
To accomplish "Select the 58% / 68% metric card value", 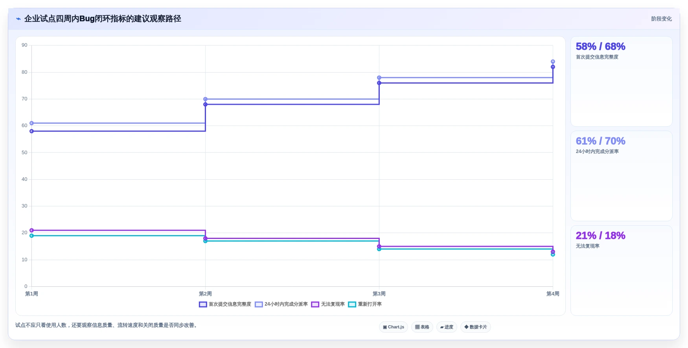I will click(x=600, y=46).
